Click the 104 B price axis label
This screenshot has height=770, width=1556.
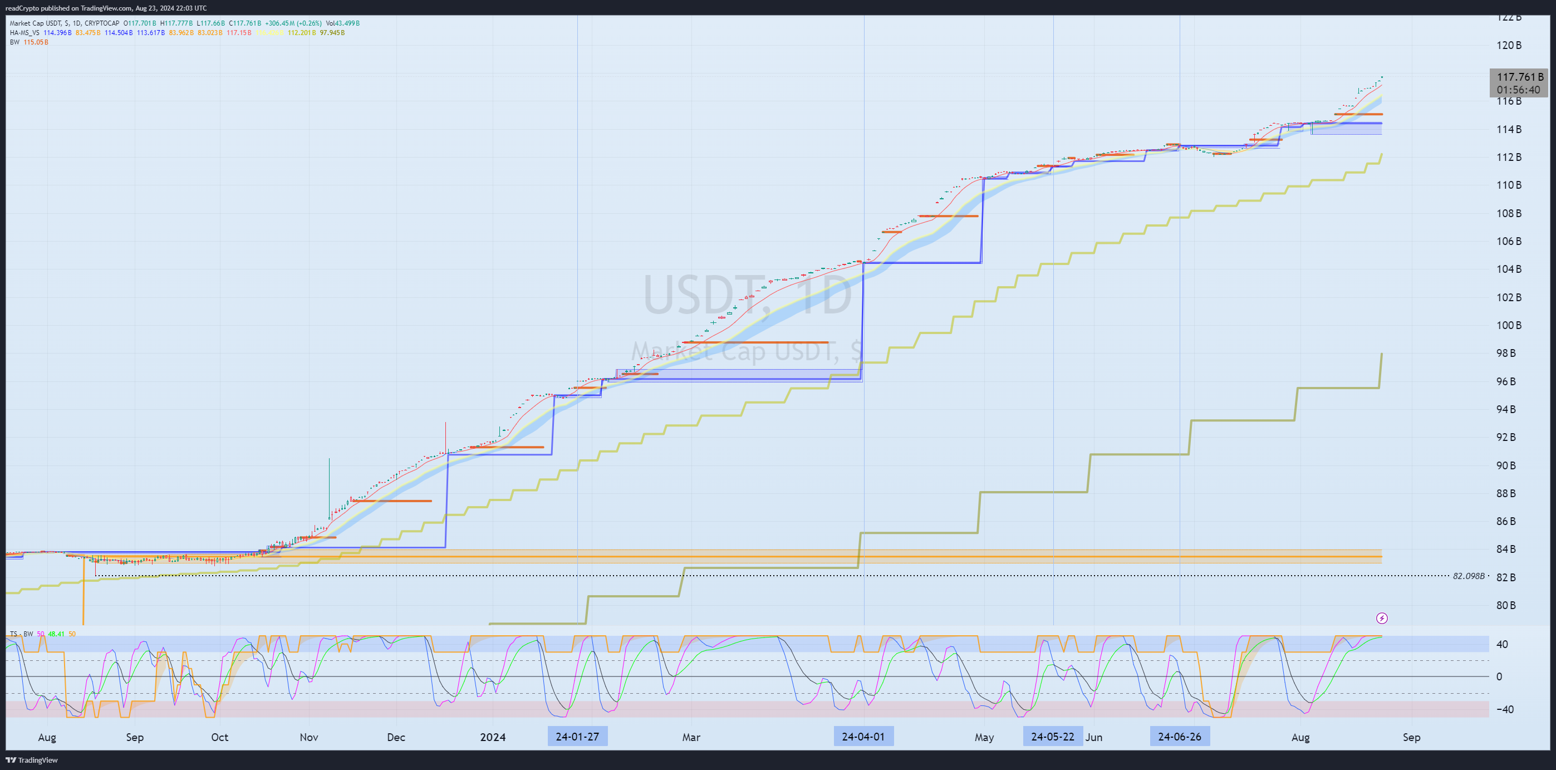(x=1509, y=269)
